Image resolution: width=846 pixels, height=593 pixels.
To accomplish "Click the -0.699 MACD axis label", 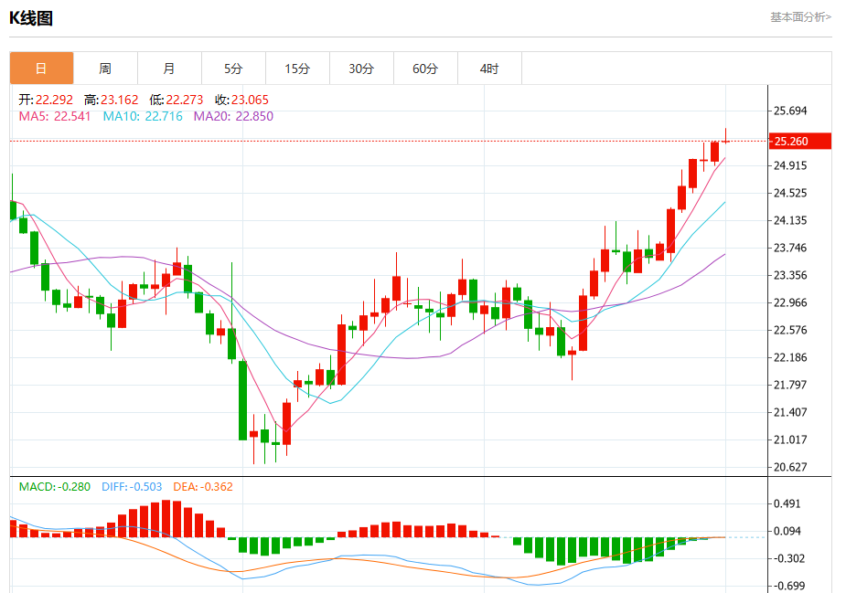I will tap(789, 586).
